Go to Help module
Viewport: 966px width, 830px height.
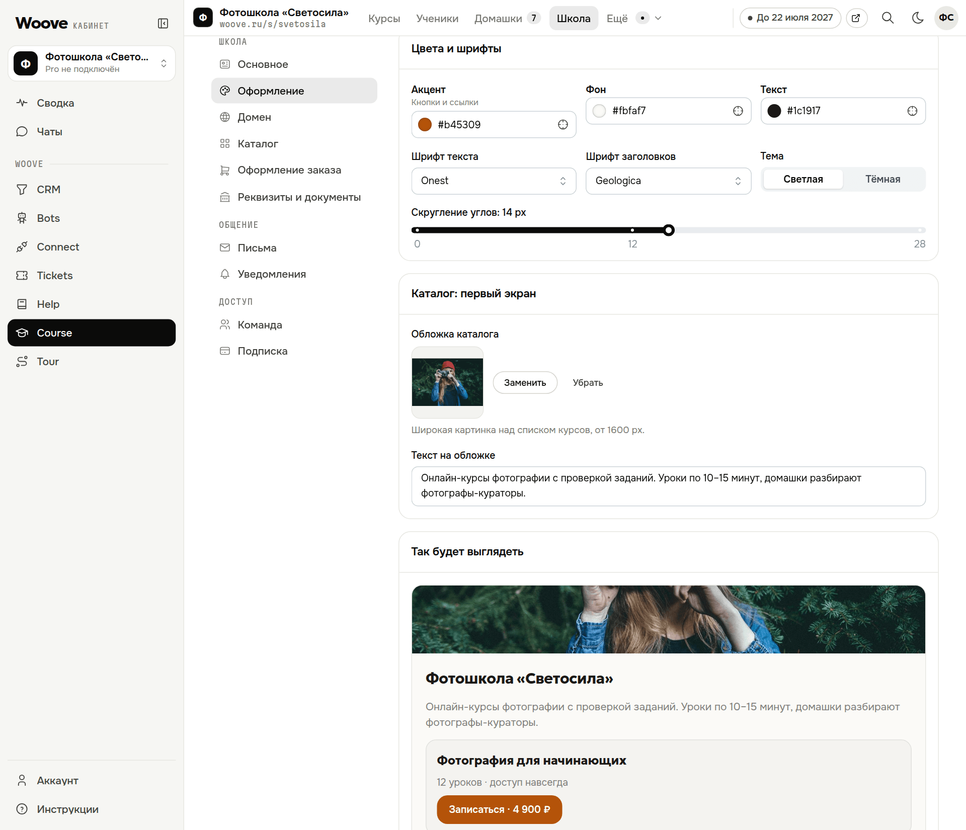[92, 304]
